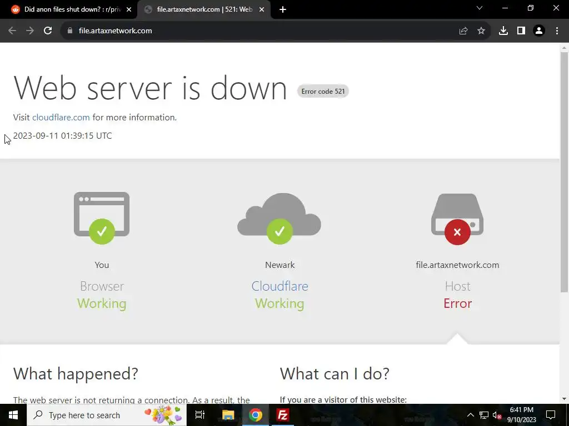Open tab search dropdown chevron
The height and width of the screenshot is (426, 569).
coord(480,8)
